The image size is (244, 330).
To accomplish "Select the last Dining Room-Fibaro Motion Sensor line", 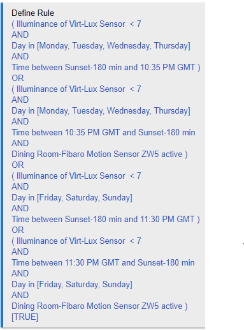I will [x=99, y=306].
